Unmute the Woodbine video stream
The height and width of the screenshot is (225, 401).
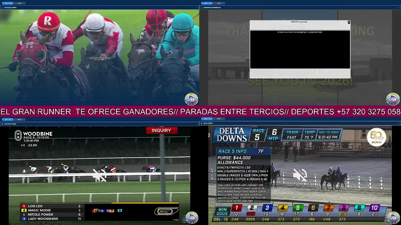(100, 175)
